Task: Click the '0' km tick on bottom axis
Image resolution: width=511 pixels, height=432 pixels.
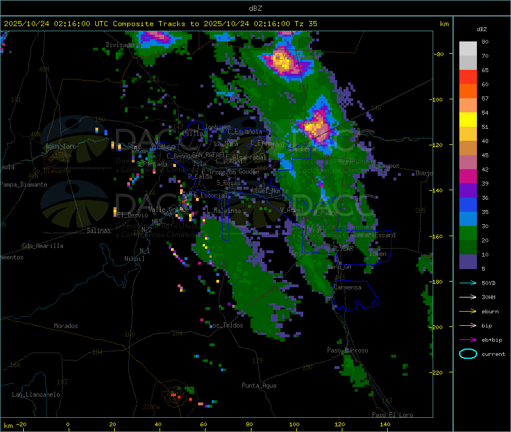Action: point(68,424)
